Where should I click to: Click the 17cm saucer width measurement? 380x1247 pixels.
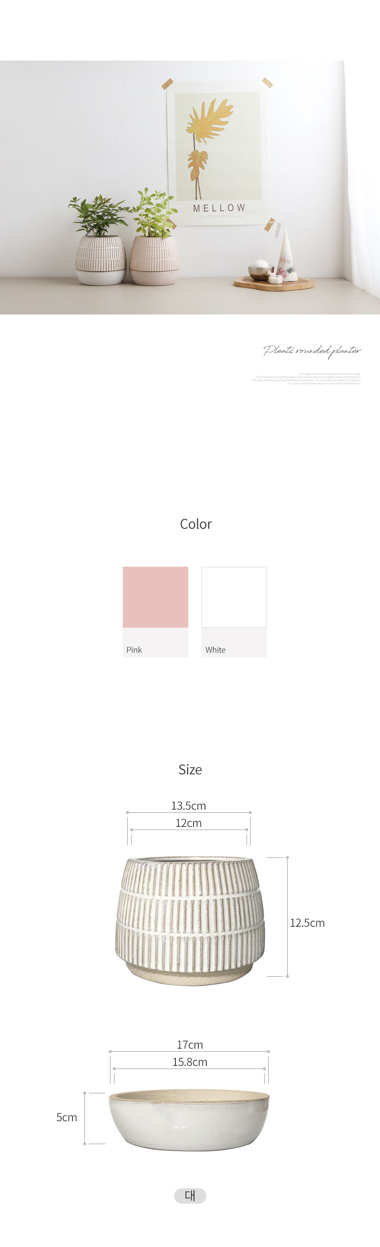coord(190,1045)
